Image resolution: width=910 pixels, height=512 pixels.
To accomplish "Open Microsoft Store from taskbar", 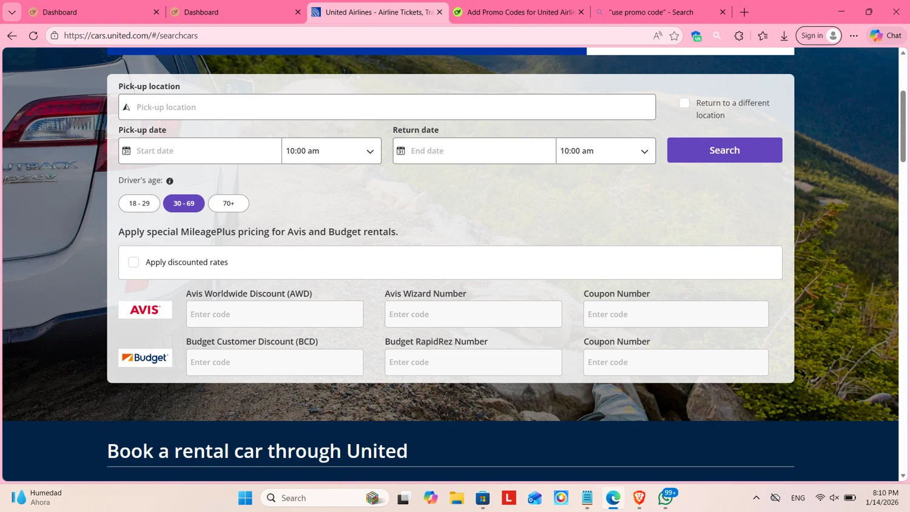I will click(483, 498).
